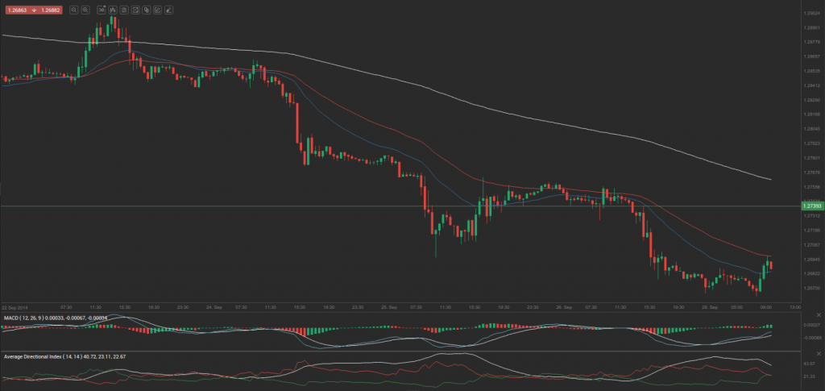Select the eraser/clear drawings icon

pyautogui.click(x=168, y=10)
